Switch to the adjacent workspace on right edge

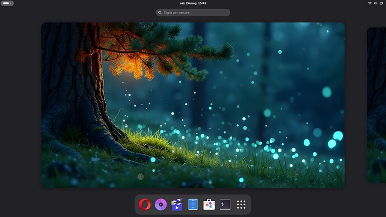point(376,105)
